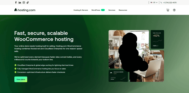
Task: Click the Fully managed WooCommerce checkmark icon
Action: click(x=15, y=68)
